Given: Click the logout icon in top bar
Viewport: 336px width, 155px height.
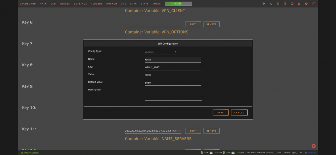Looking at the screenshot, I should (x=263, y=4).
